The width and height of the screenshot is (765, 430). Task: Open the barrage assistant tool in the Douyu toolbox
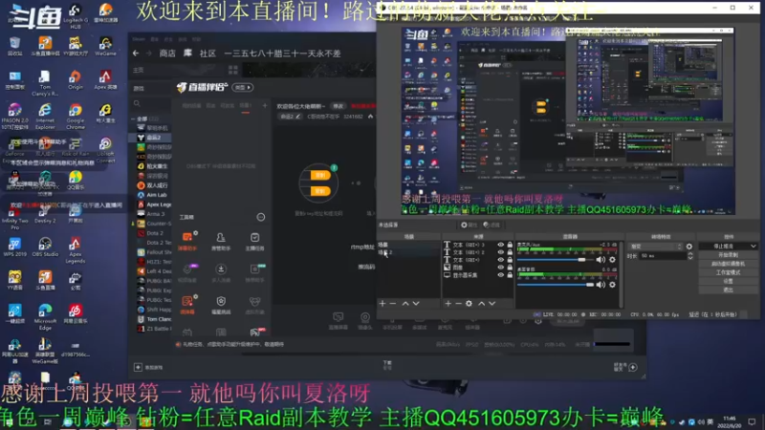coord(187,241)
